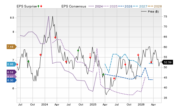
Task: Click the 6 label on left axis
Action: coord(13,89)
